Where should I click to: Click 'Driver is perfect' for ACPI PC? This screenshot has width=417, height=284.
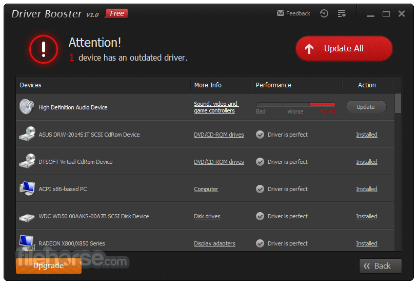point(287,189)
